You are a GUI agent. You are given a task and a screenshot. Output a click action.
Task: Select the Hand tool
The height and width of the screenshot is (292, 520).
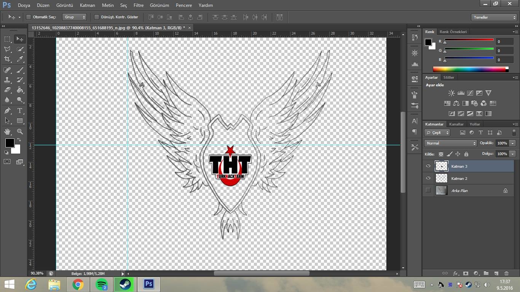click(7, 132)
